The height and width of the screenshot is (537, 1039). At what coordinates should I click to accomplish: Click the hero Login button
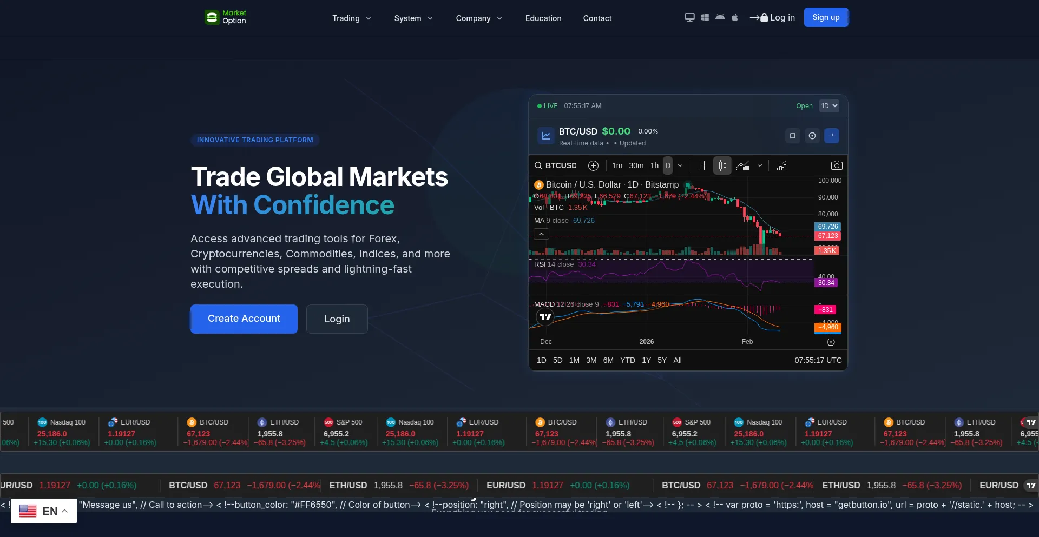pos(337,319)
